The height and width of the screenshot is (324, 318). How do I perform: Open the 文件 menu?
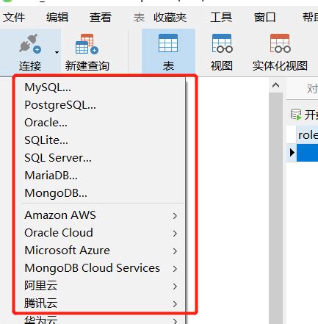coord(14,18)
